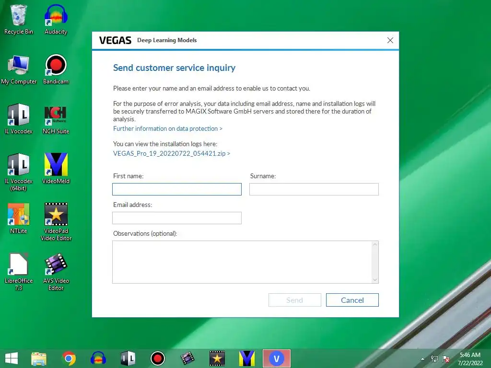Open File Explorer from the taskbar
491x368 pixels.
[39, 358]
